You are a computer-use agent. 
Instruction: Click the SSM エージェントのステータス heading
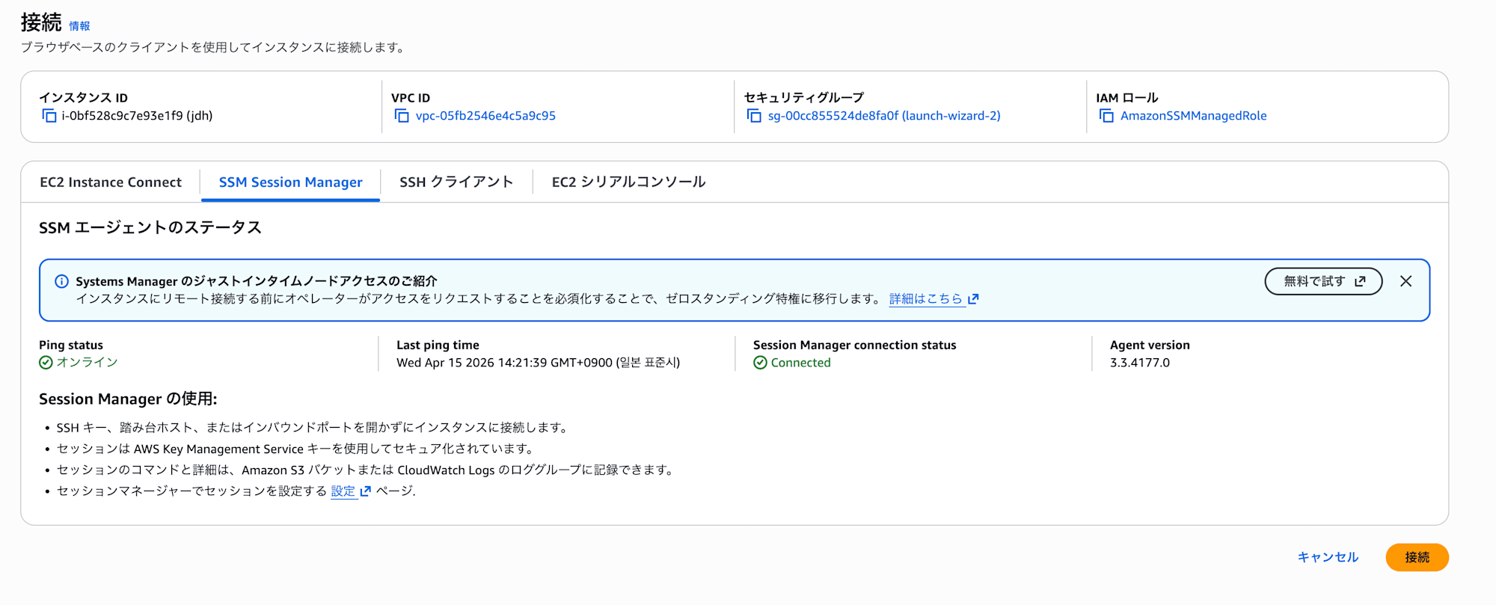tap(150, 227)
